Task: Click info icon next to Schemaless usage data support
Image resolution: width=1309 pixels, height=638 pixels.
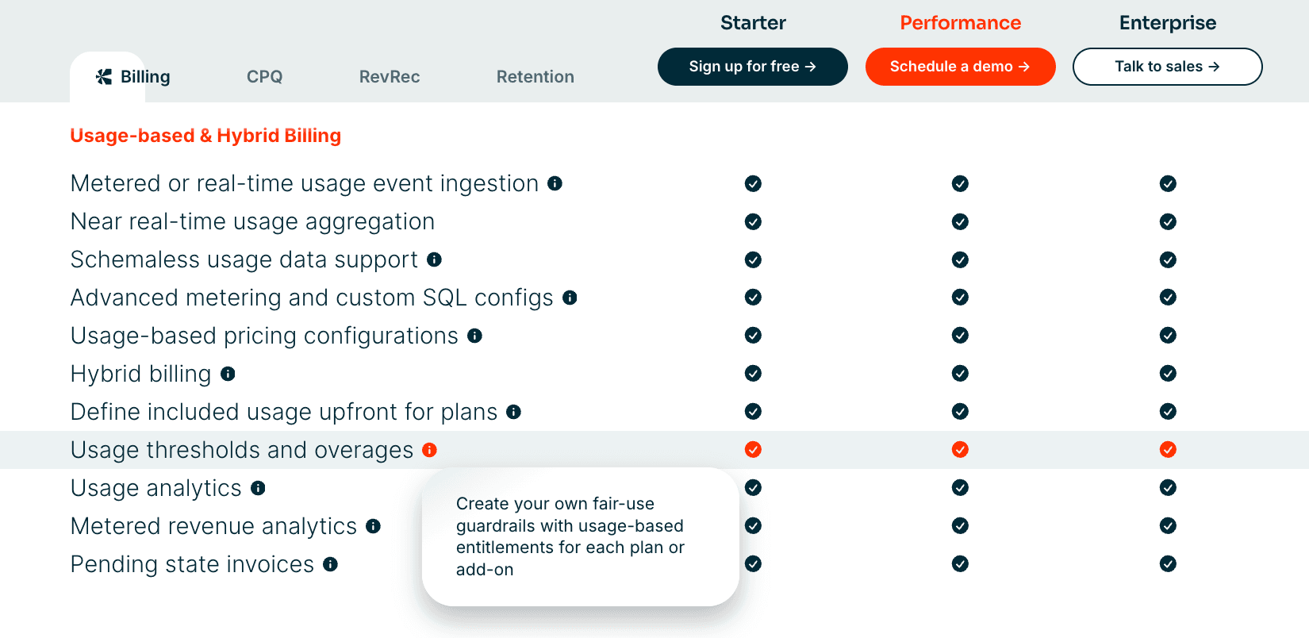Action: point(434,259)
